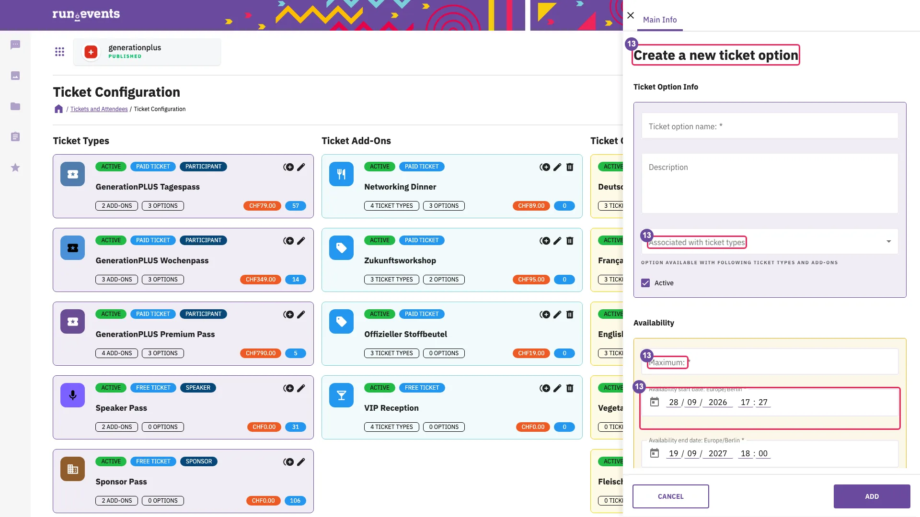Click the CANCEL button
Viewport: 920px width, 517px height.
point(670,496)
